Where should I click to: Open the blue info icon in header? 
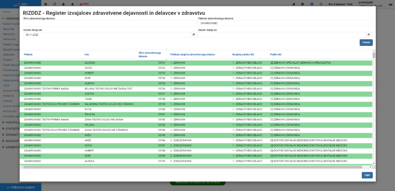(x=312, y=4)
